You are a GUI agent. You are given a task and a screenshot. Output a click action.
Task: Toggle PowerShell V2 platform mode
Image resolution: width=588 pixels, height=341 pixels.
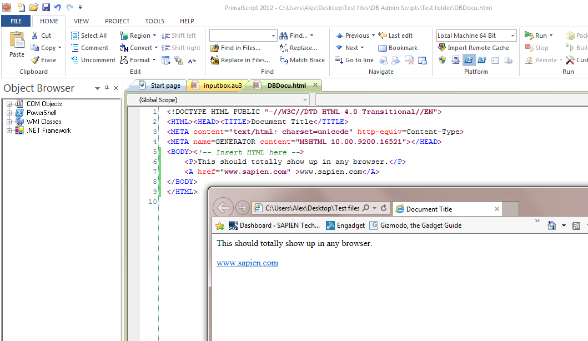click(x=469, y=60)
